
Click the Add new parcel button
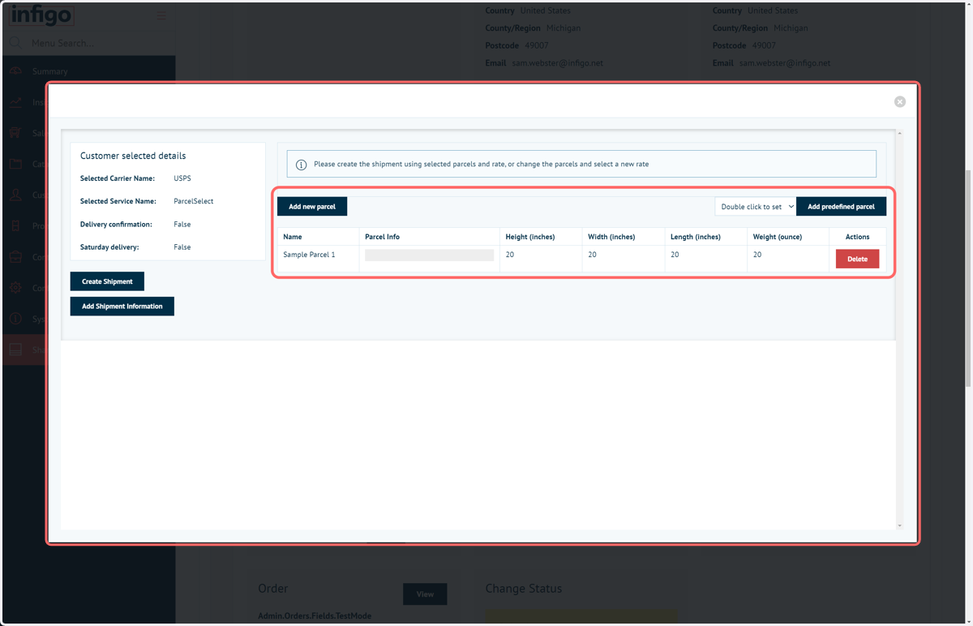pos(312,207)
